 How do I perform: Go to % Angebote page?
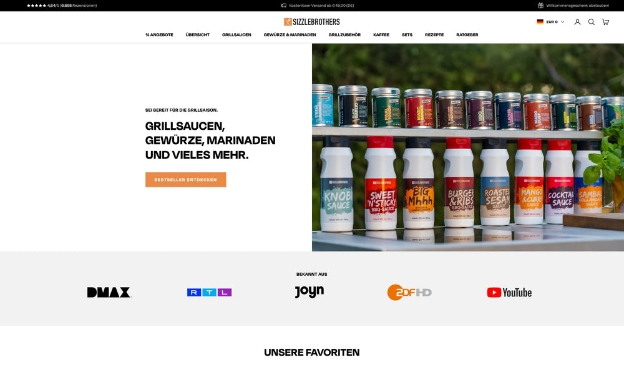159,35
